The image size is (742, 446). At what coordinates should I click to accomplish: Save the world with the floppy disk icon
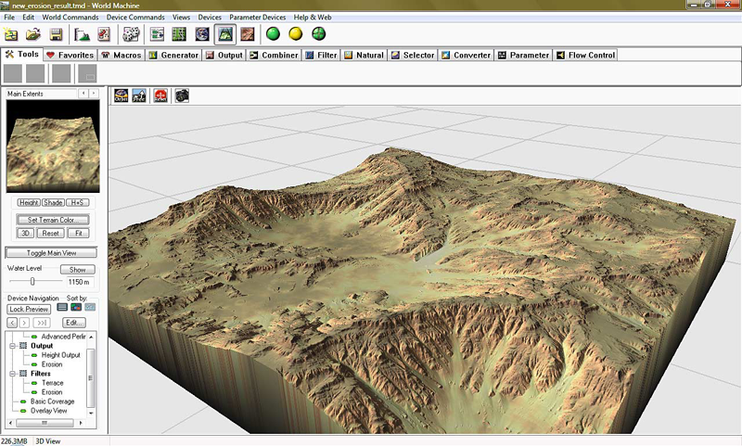click(x=56, y=34)
